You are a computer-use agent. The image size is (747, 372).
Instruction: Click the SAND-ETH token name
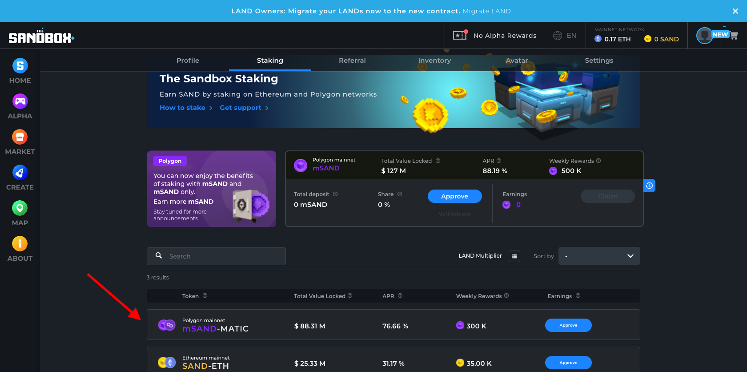click(x=205, y=366)
